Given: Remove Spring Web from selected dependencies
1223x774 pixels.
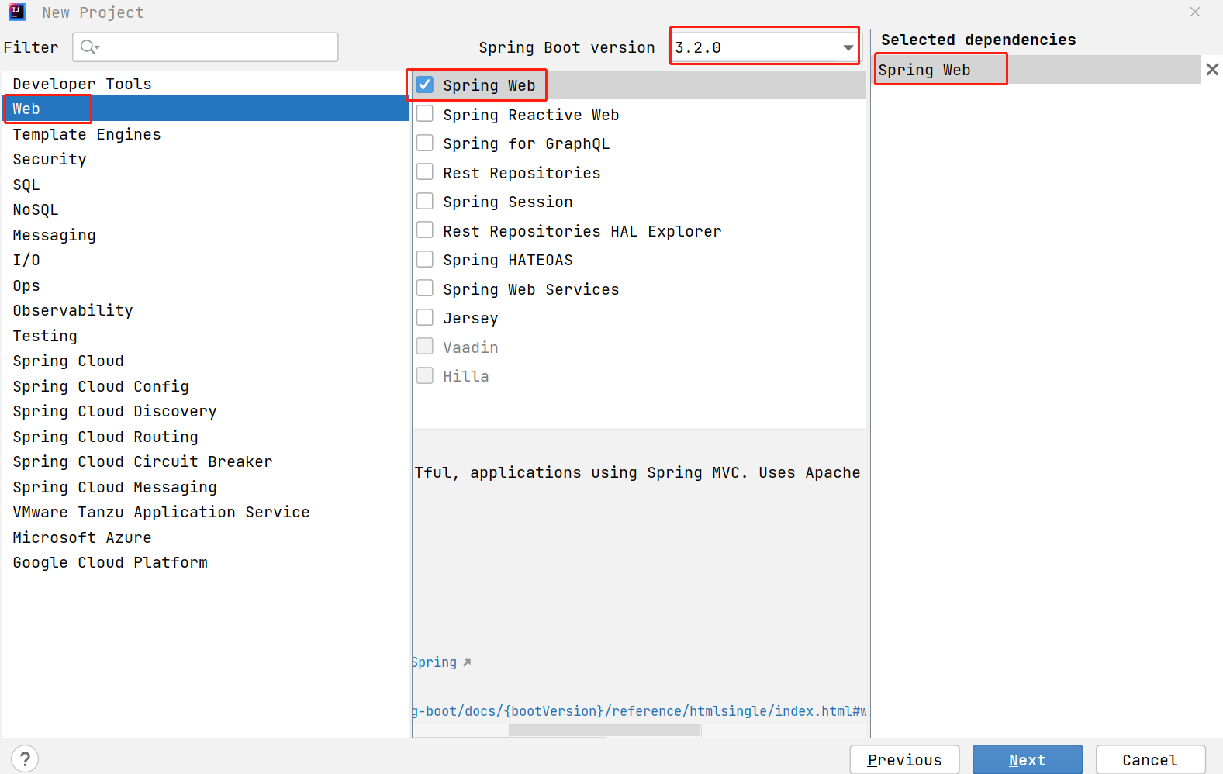Looking at the screenshot, I should click(1212, 70).
